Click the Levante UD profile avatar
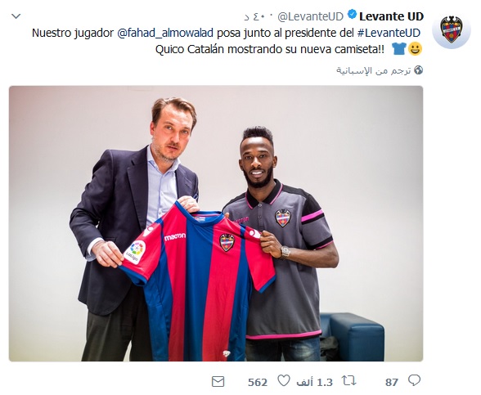Image resolution: width=481 pixels, height=395 pixels. (x=452, y=29)
